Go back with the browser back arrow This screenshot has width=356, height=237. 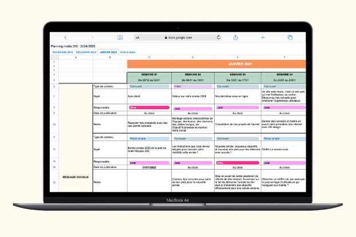click(x=65, y=37)
